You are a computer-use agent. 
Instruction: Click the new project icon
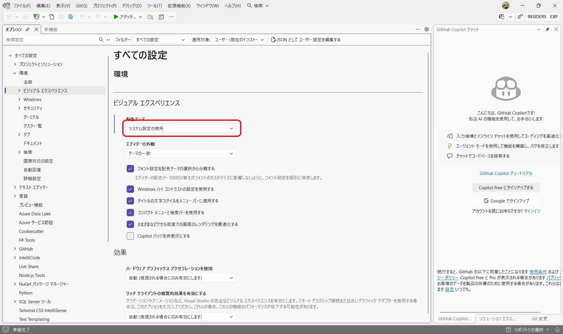coord(36,17)
